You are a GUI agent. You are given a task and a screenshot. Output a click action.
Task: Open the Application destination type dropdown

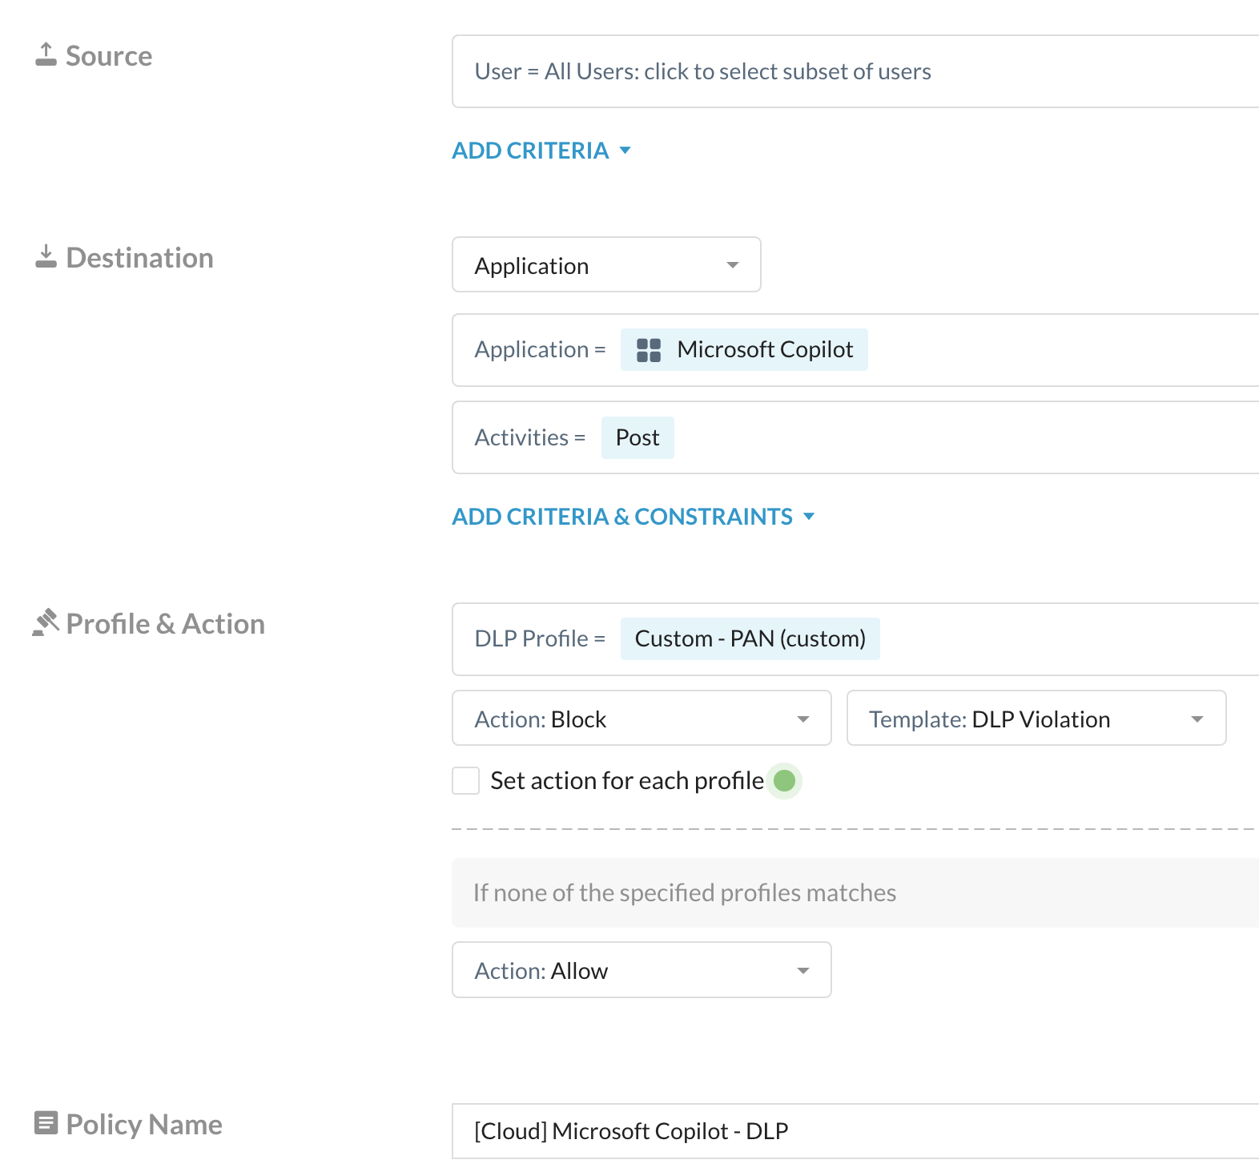606,264
